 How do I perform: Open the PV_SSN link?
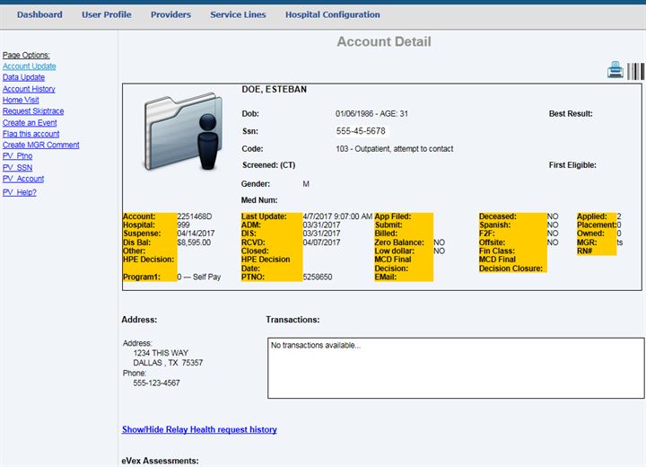click(x=17, y=168)
